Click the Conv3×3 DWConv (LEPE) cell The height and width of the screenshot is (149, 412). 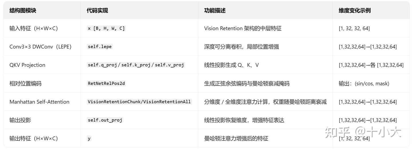[40, 47]
